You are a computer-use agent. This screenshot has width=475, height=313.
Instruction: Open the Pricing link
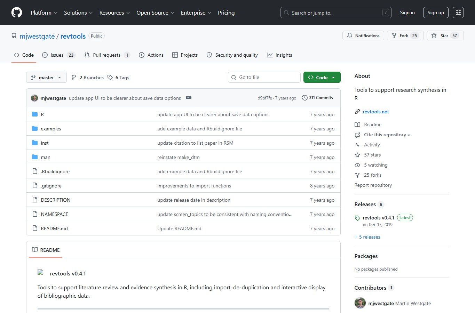226,13
